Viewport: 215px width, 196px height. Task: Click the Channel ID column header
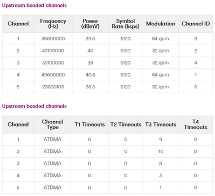196,24
